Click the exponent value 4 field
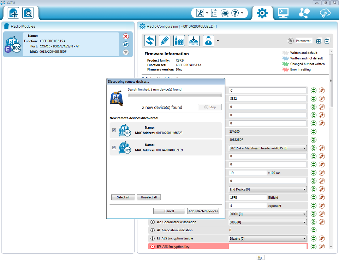 pos(248,206)
